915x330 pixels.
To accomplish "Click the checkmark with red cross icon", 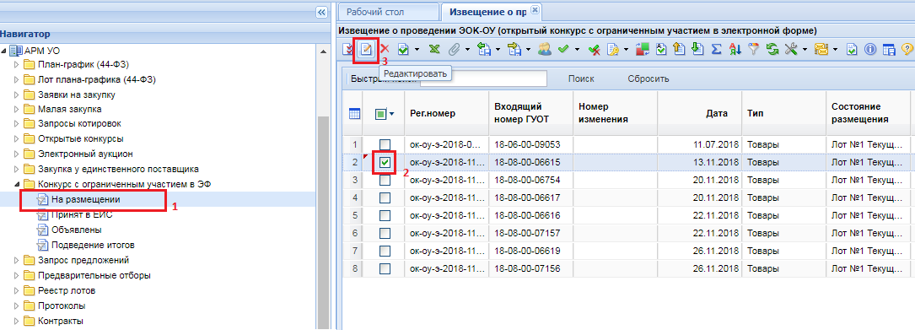I will tap(594, 50).
